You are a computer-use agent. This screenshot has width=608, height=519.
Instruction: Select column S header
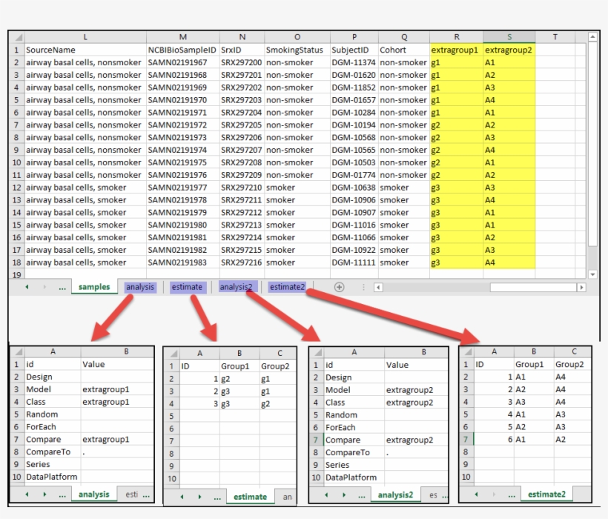[509, 37]
